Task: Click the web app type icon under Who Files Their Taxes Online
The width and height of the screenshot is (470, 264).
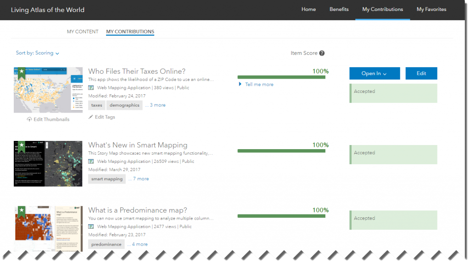Action: (91, 87)
